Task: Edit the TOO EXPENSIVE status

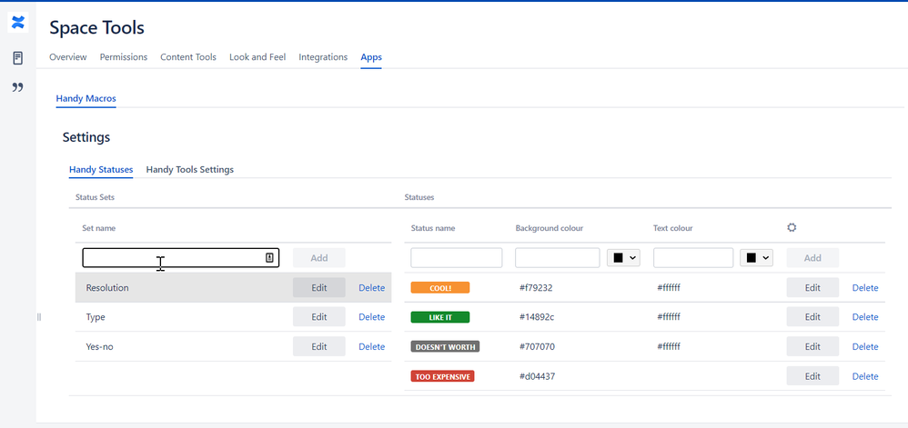Action: click(812, 376)
